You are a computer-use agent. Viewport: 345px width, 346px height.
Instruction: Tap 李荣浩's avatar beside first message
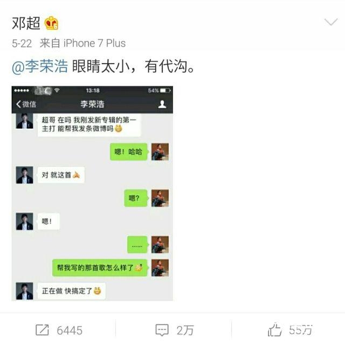tap(24, 121)
